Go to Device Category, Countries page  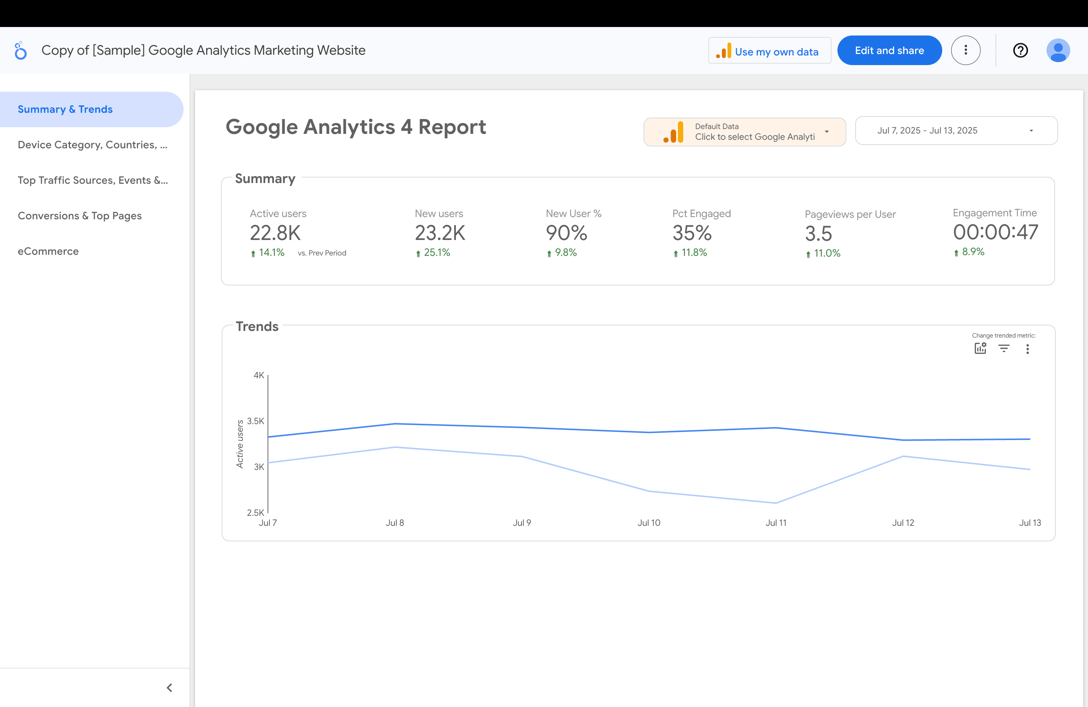(93, 145)
